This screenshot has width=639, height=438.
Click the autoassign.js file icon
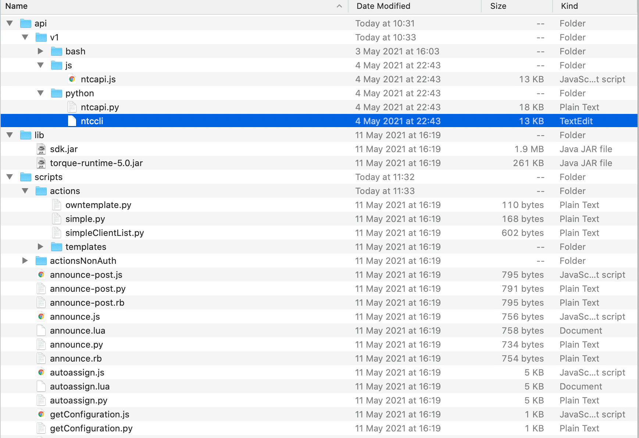(x=41, y=373)
